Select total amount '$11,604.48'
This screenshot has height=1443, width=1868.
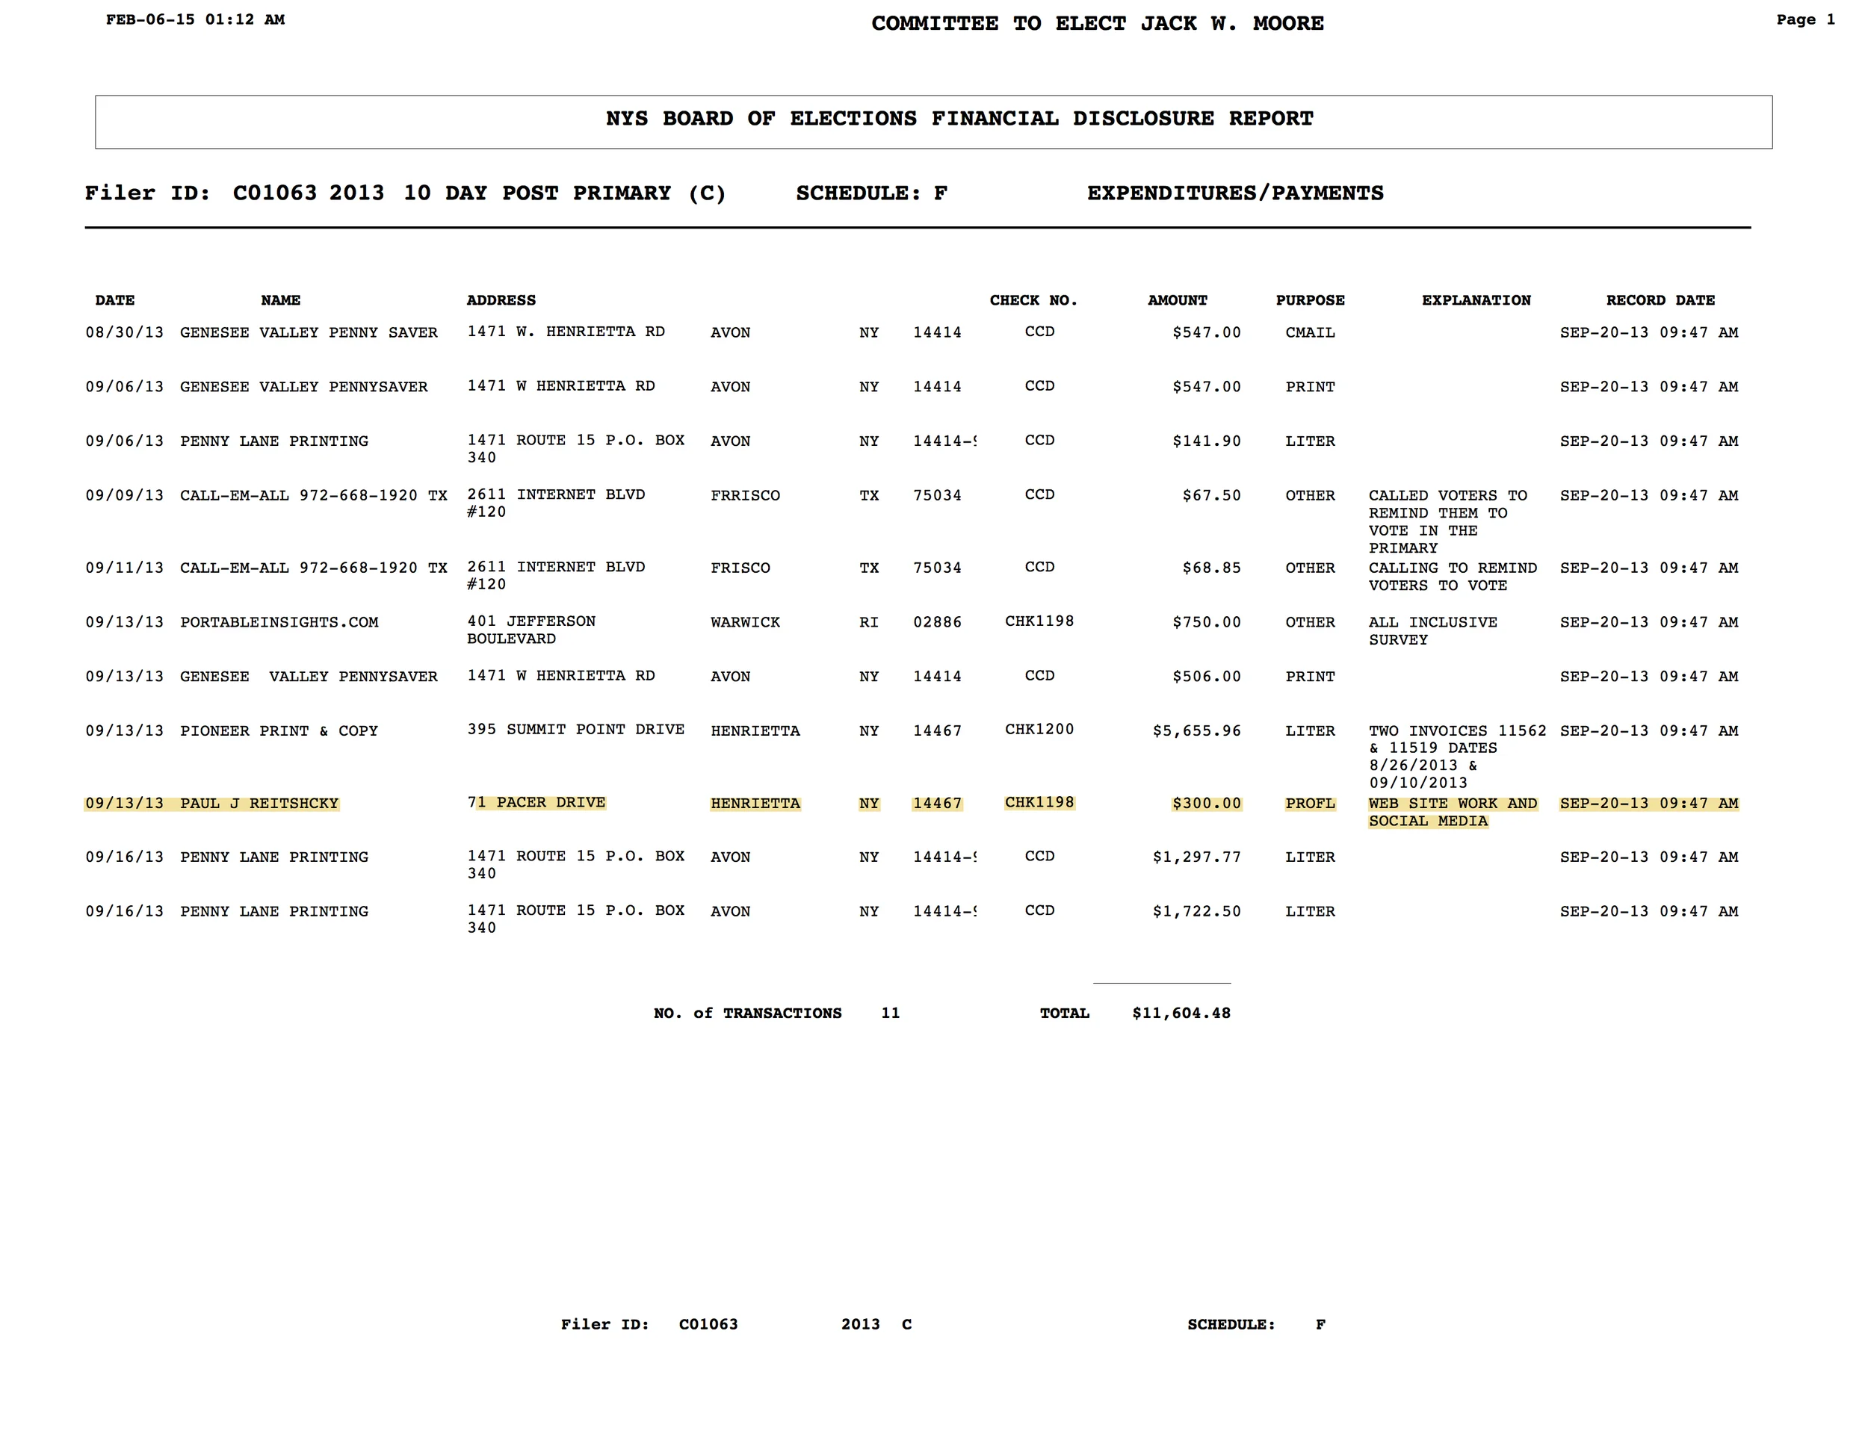coord(1181,1013)
